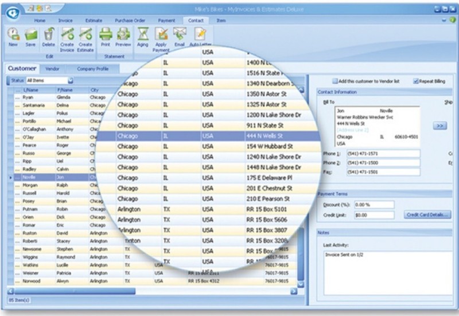459x316 pixels.
Task: Click the Bill To address box
Action: click(x=377, y=127)
